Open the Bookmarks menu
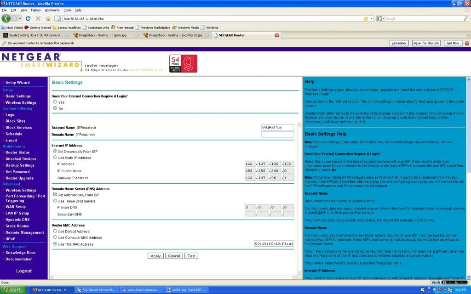This screenshot has width=471, height=294. pyautogui.click(x=52, y=10)
